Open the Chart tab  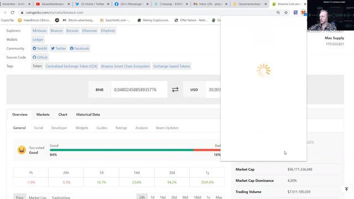pos(63,114)
